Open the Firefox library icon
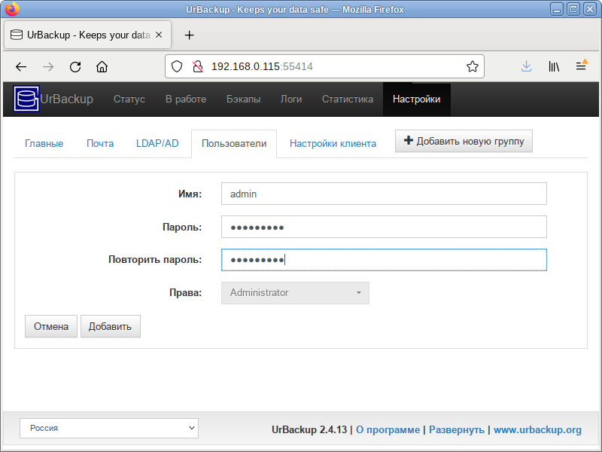This screenshot has height=452, width=602. point(554,66)
